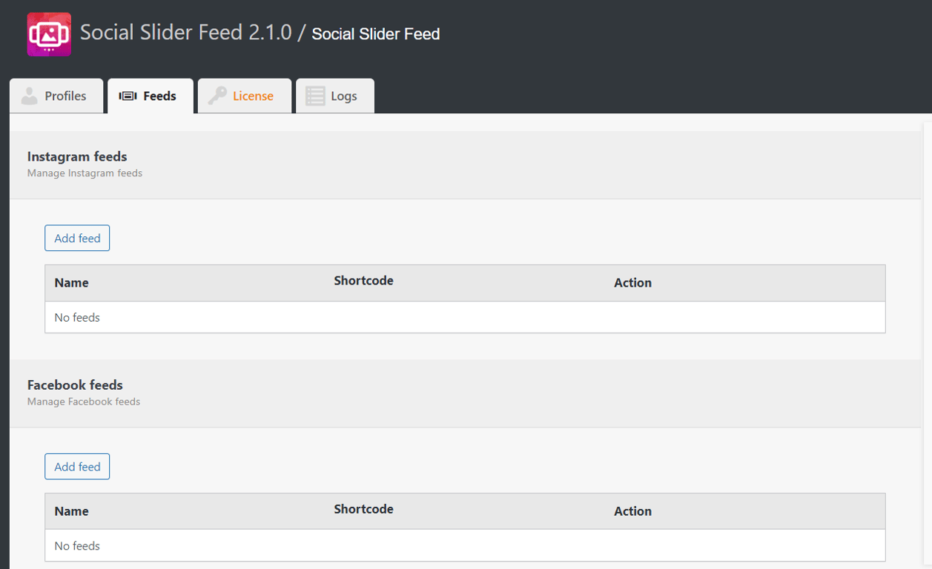The height and width of the screenshot is (569, 932).
Task: Select the person icon on Profiles tab
Action: [x=29, y=95]
